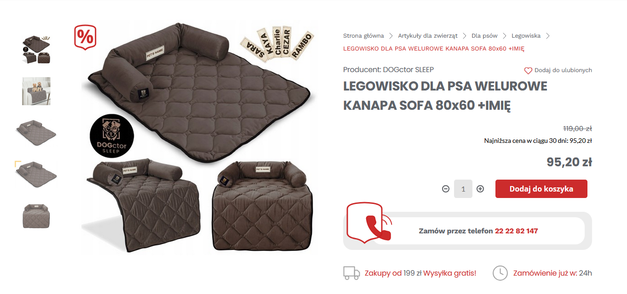627x294 pixels.
Task: Select the thumbnail showing dogs on sofa
Action: 36,91
